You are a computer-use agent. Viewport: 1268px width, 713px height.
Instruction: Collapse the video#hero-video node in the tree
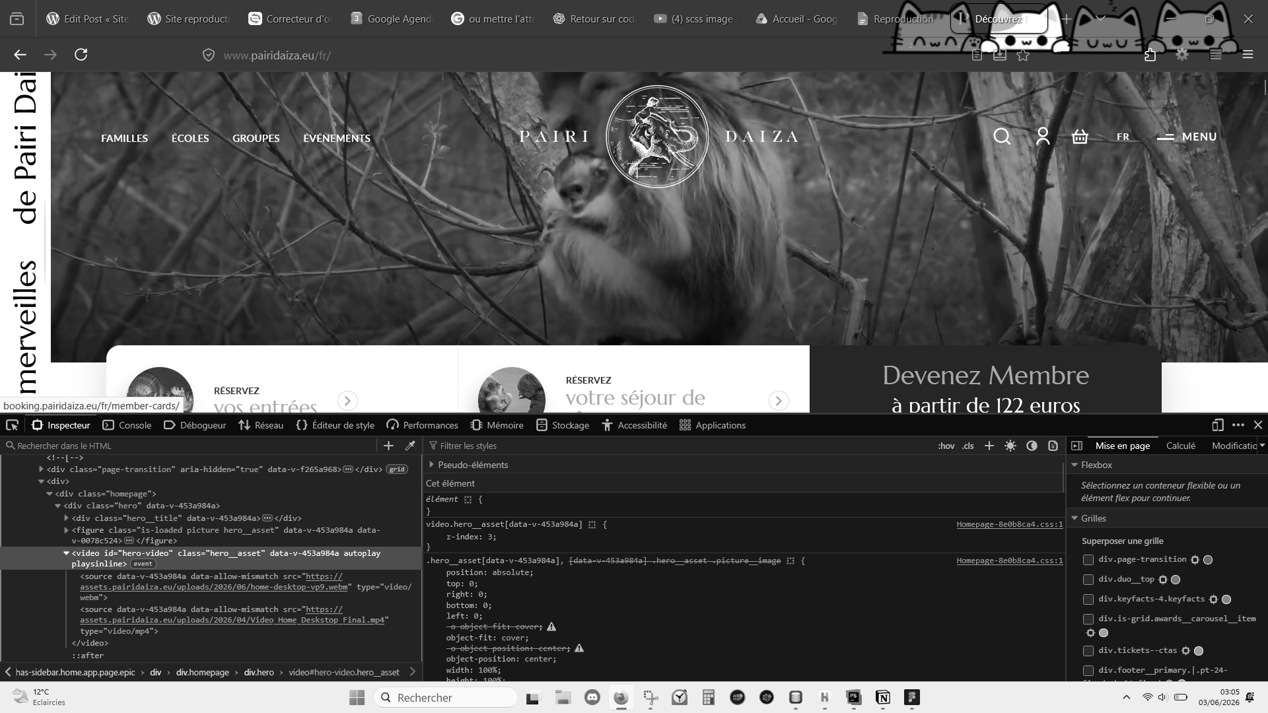coord(66,553)
